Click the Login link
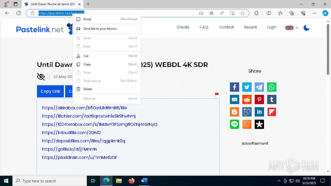The height and width of the screenshot is (186, 331). [272, 27]
